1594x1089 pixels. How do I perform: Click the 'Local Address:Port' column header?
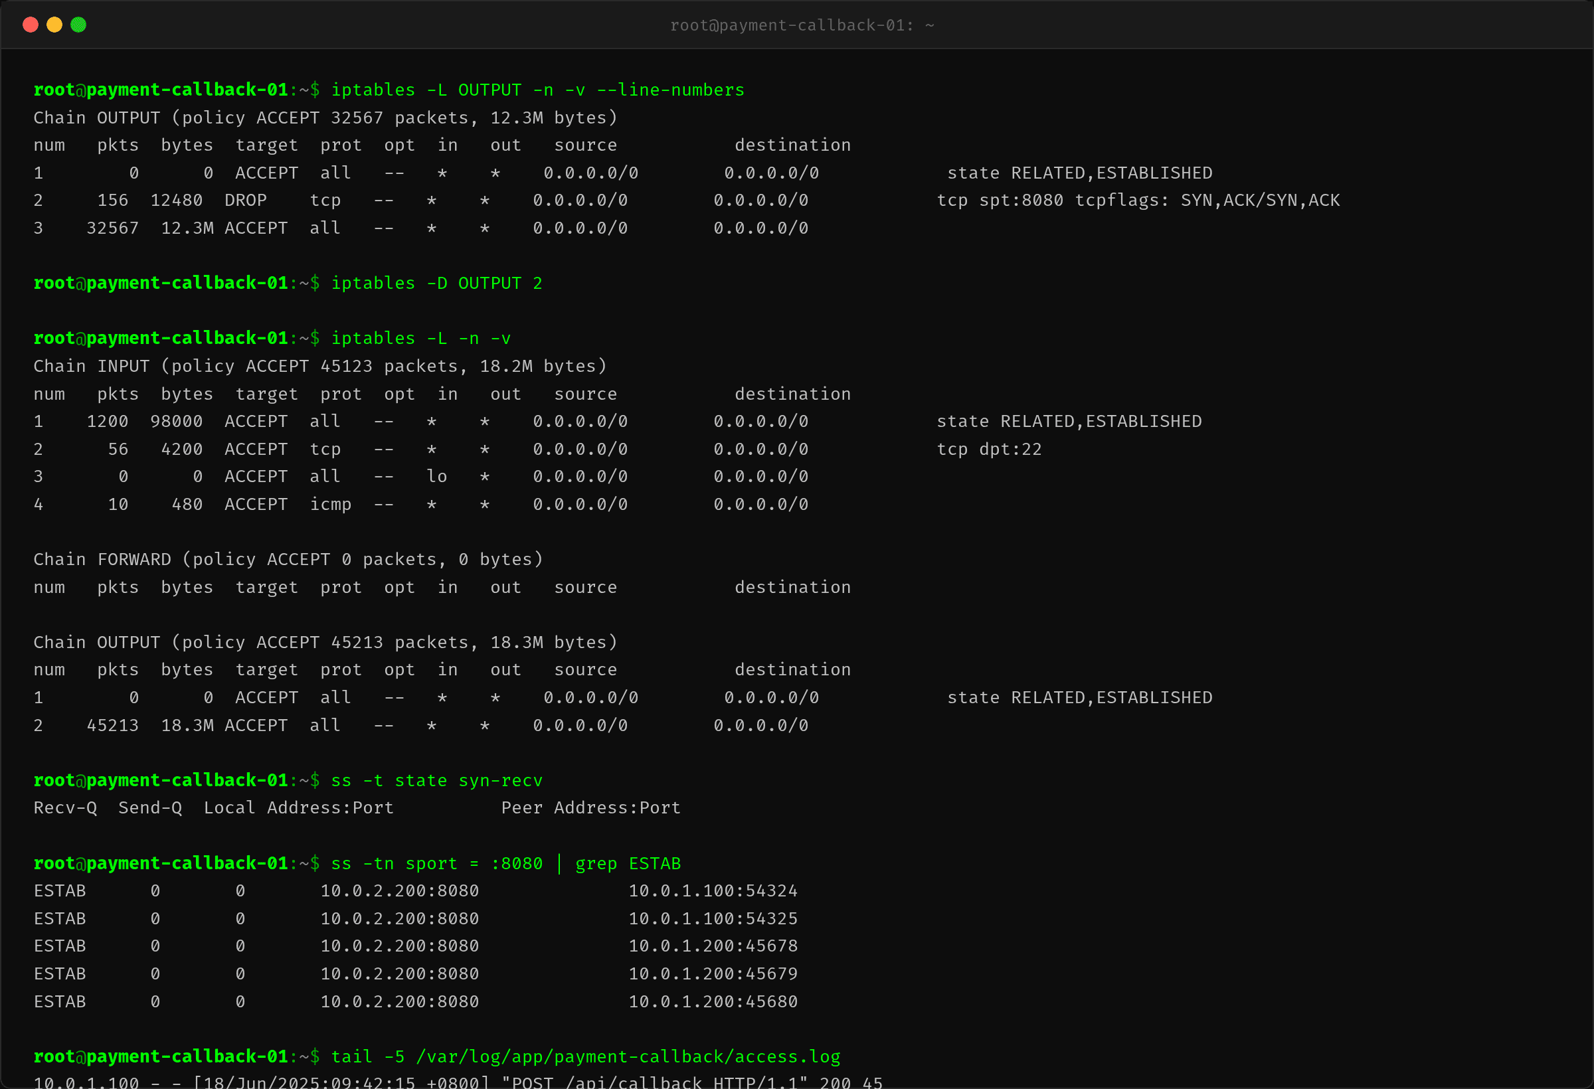299,808
